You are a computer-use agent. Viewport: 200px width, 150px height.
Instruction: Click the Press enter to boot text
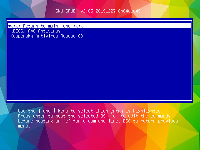tap(42, 116)
